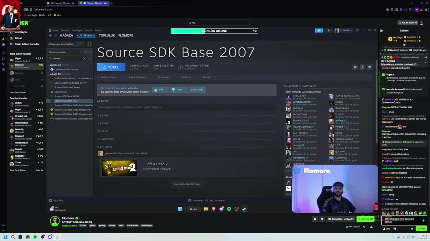Click the library search box containing source
This screenshot has height=241, width=430.
[67, 59]
